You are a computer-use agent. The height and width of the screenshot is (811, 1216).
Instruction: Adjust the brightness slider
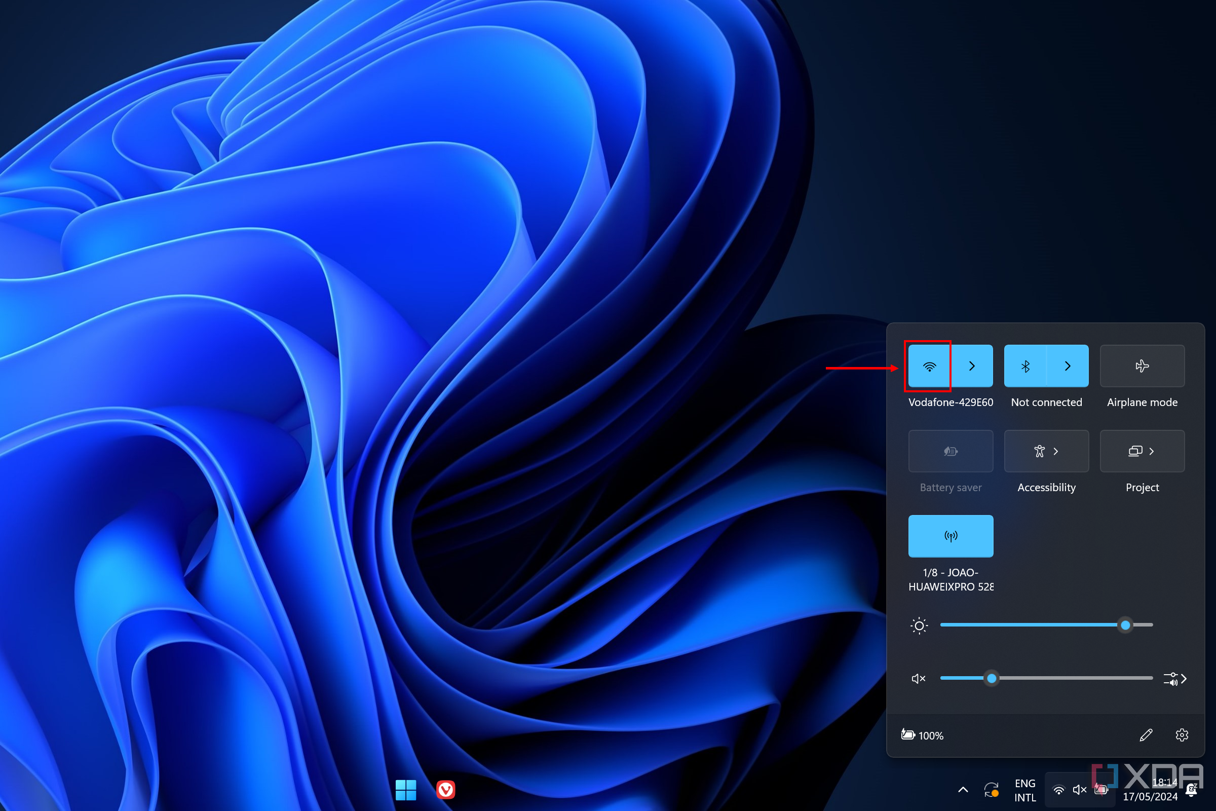point(1046,625)
